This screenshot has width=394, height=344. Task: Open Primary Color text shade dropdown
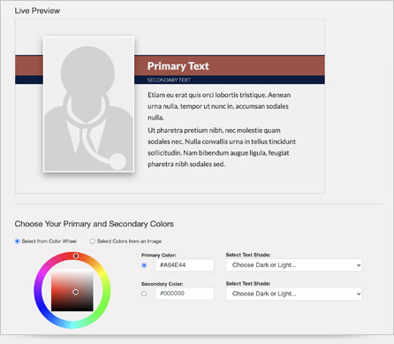(294, 265)
